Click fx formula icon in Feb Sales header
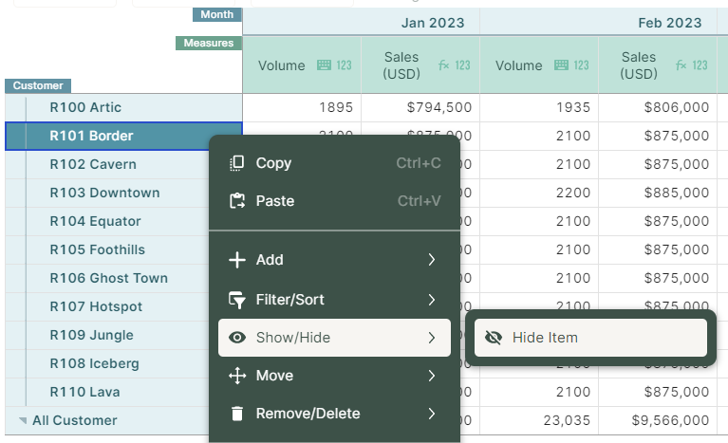The height and width of the screenshot is (443, 728). 681,65
